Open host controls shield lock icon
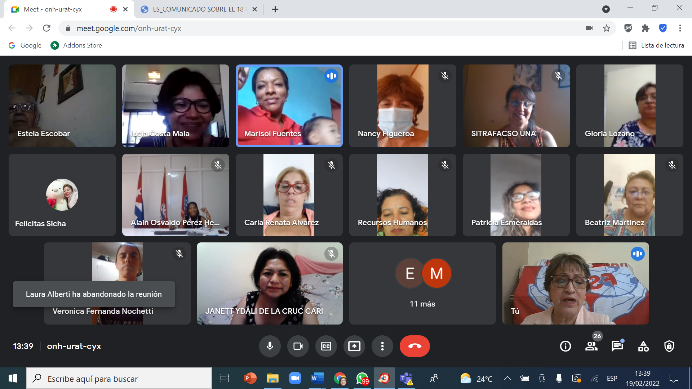The width and height of the screenshot is (692, 389). 669,346
